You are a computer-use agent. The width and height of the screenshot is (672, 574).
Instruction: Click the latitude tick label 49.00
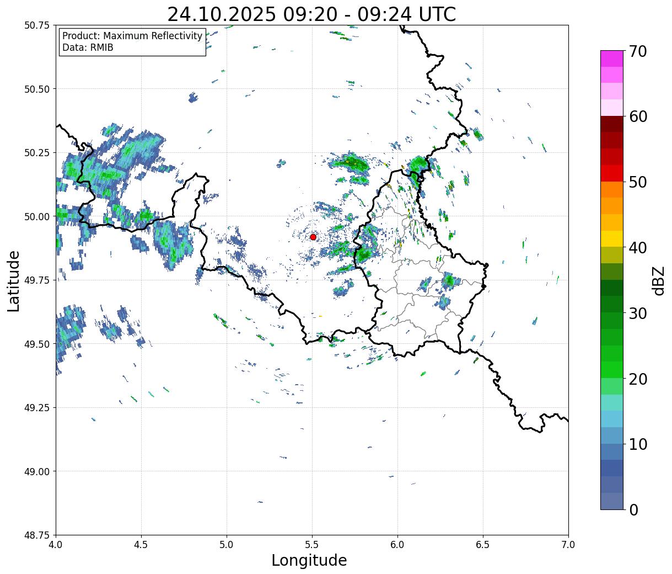pos(37,471)
